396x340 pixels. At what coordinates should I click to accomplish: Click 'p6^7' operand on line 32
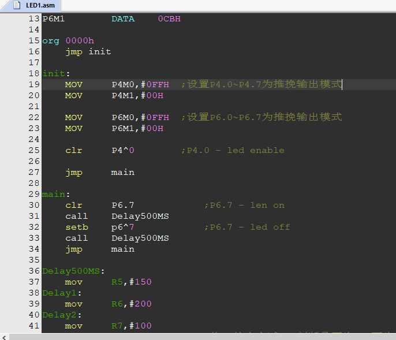click(x=123, y=227)
